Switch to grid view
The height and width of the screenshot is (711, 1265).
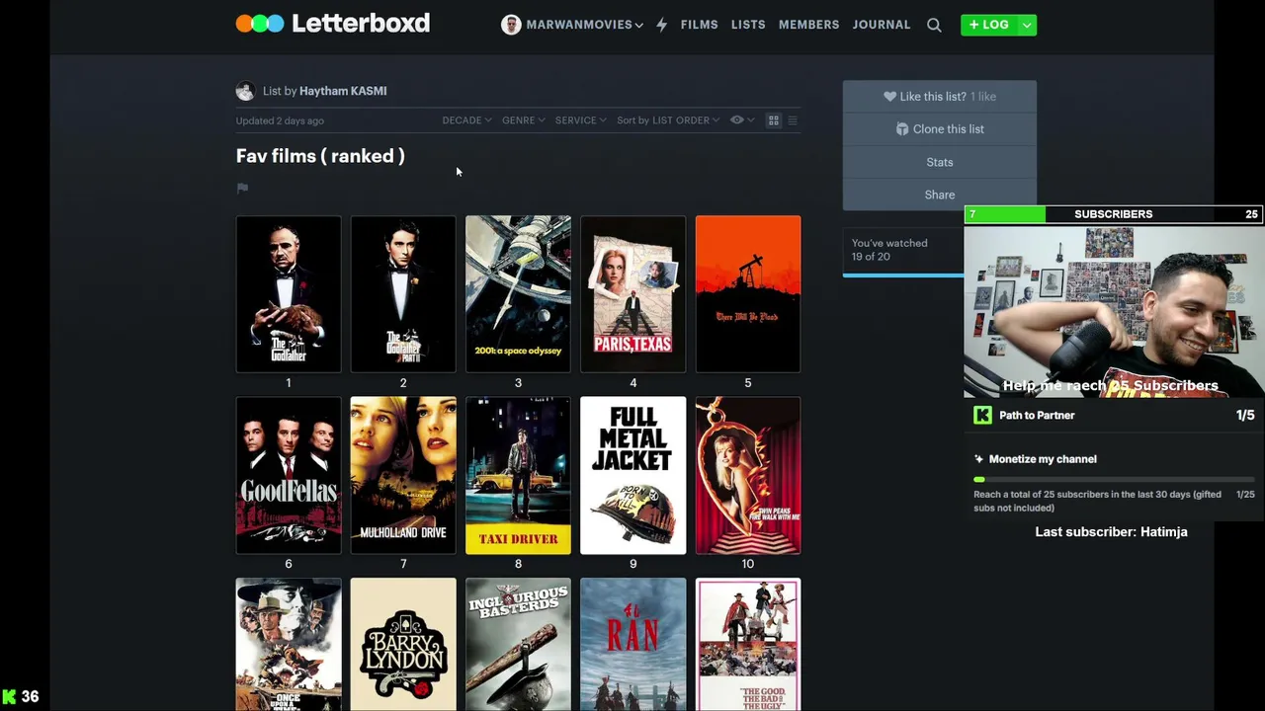click(x=774, y=120)
